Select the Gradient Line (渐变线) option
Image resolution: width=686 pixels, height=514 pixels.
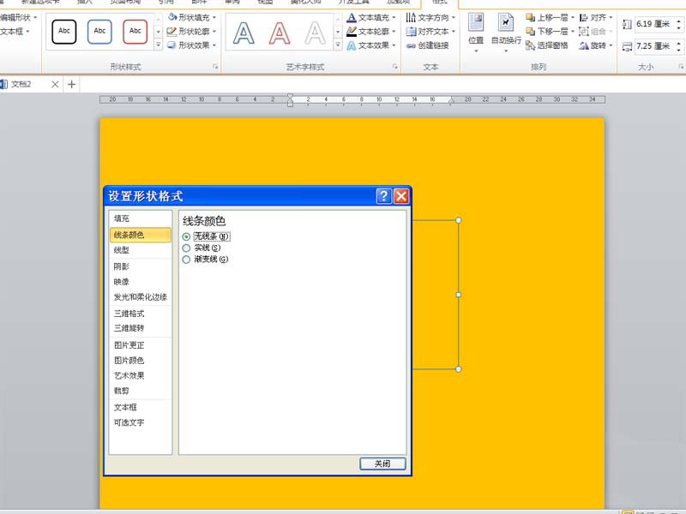(x=188, y=259)
